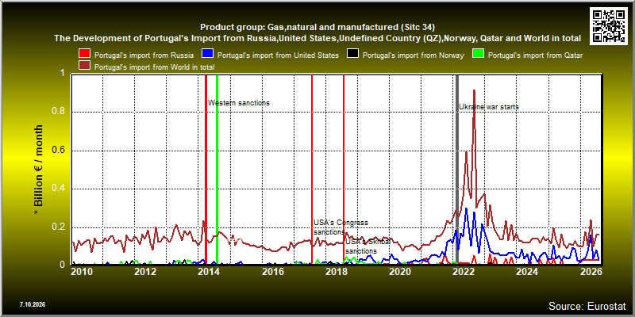Select 'Portugal's import from Russia' legend label
This screenshot has width=635, height=317.
tap(144, 55)
